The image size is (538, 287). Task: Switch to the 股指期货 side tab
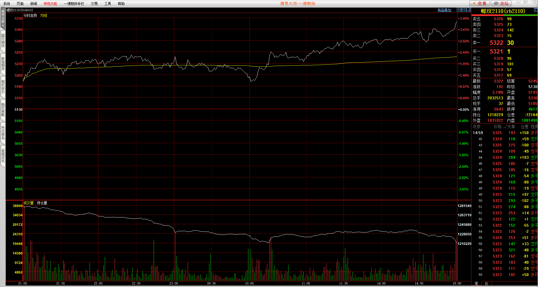tap(3, 64)
